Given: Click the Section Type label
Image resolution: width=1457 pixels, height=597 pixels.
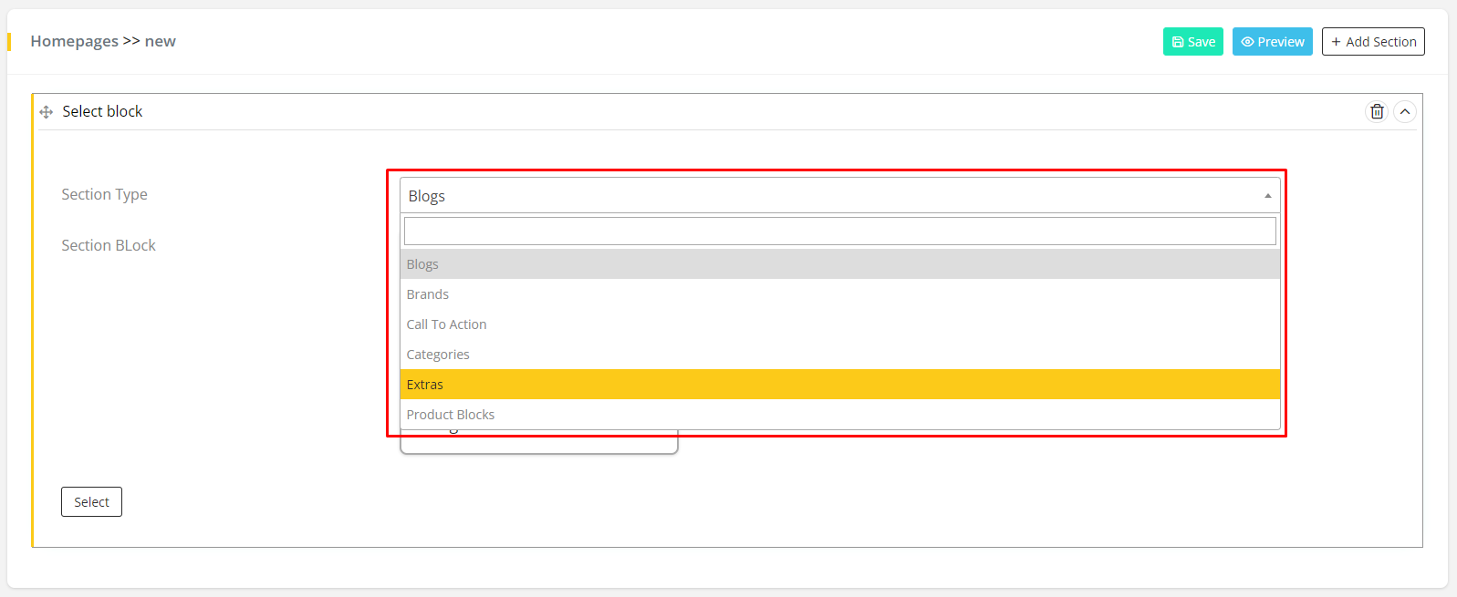Looking at the screenshot, I should point(104,194).
